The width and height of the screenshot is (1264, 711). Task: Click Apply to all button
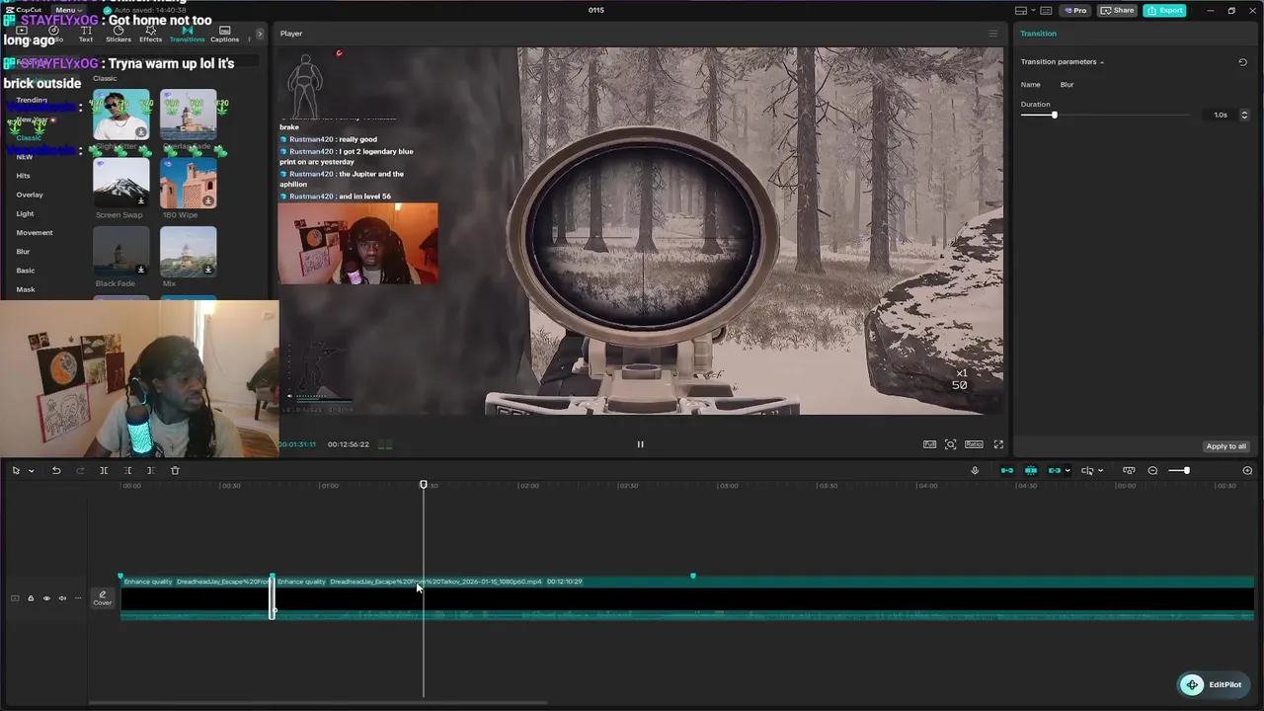(1225, 446)
